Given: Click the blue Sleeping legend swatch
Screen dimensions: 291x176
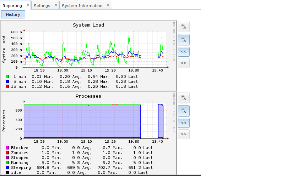Looking at the screenshot, I should coord(7,168).
